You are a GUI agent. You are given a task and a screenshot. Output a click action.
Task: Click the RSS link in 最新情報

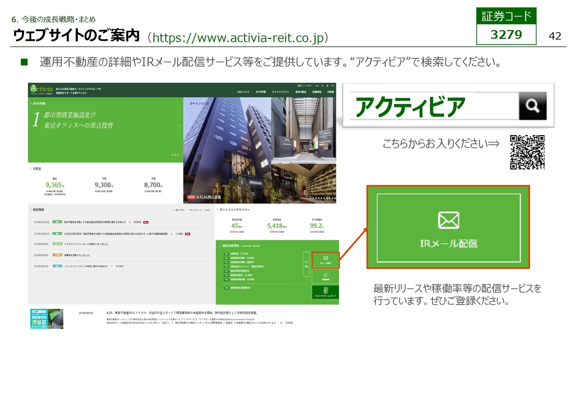[x=207, y=210]
